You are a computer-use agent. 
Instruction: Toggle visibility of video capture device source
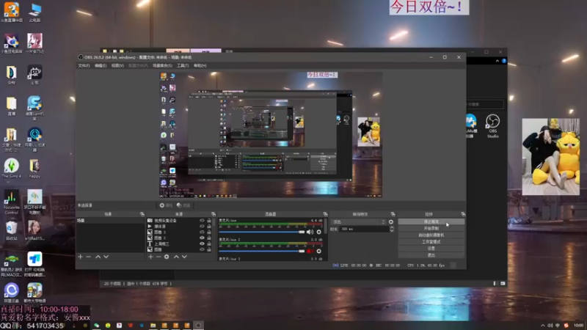(203, 221)
